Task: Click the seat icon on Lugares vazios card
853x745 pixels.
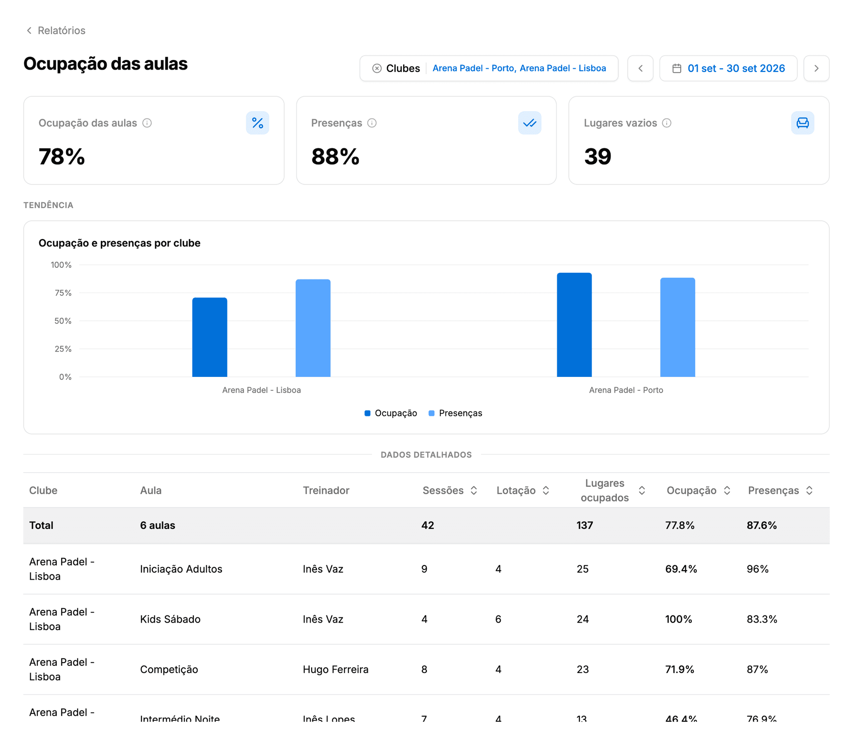Action: [802, 123]
